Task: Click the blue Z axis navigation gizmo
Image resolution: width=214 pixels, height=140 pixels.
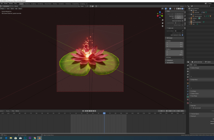Action: click(x=160, y=12)
